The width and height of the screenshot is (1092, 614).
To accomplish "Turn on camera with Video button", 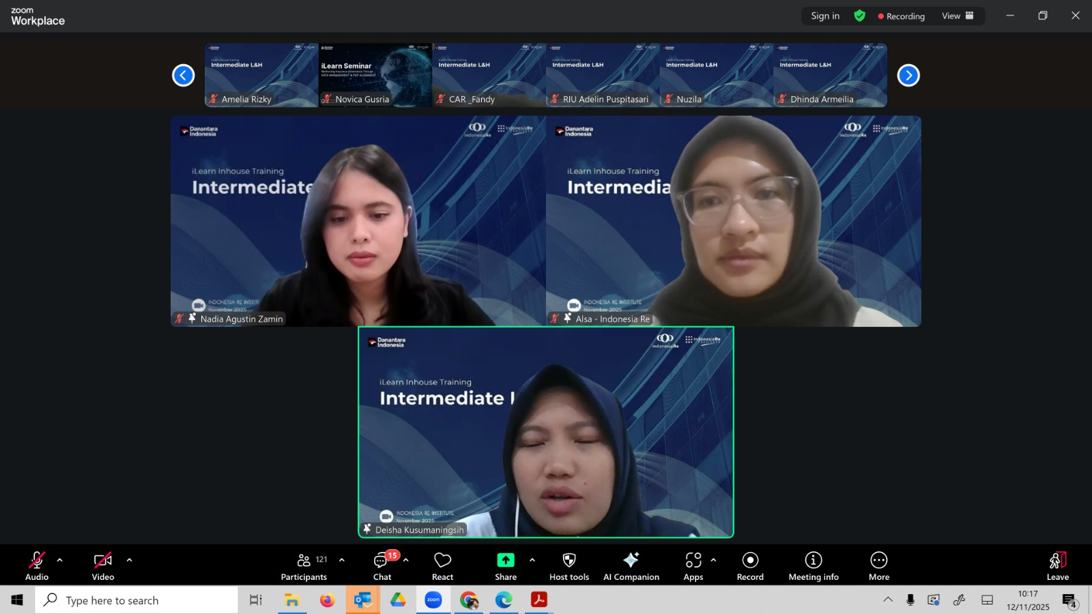I will 103,566.
